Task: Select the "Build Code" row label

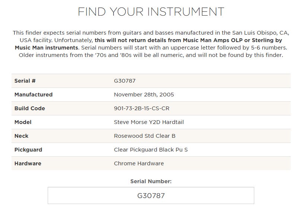Action: [x=30, y=108]
